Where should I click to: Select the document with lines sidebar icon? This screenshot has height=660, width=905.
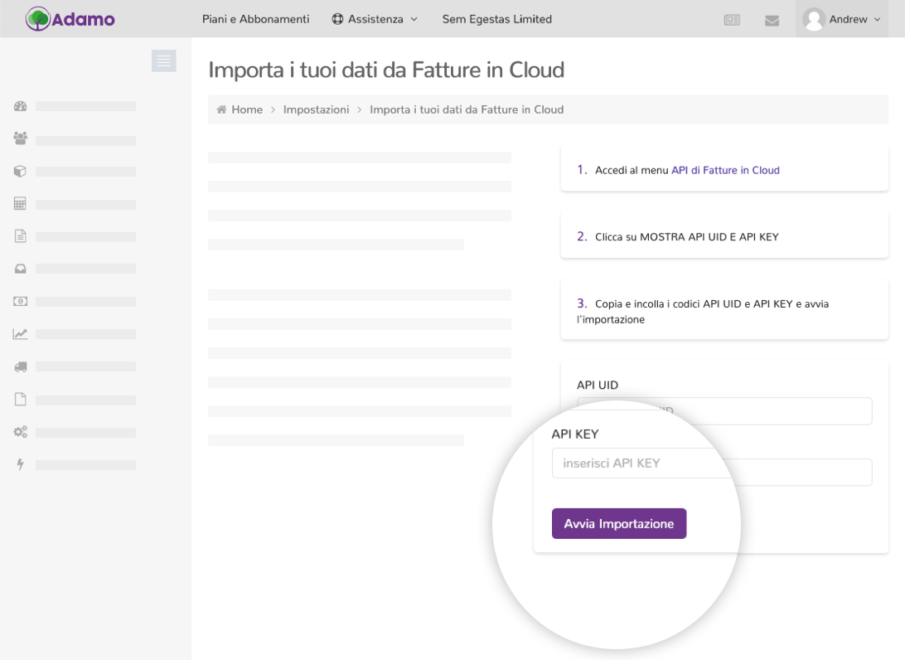click(x=20, y=236)
